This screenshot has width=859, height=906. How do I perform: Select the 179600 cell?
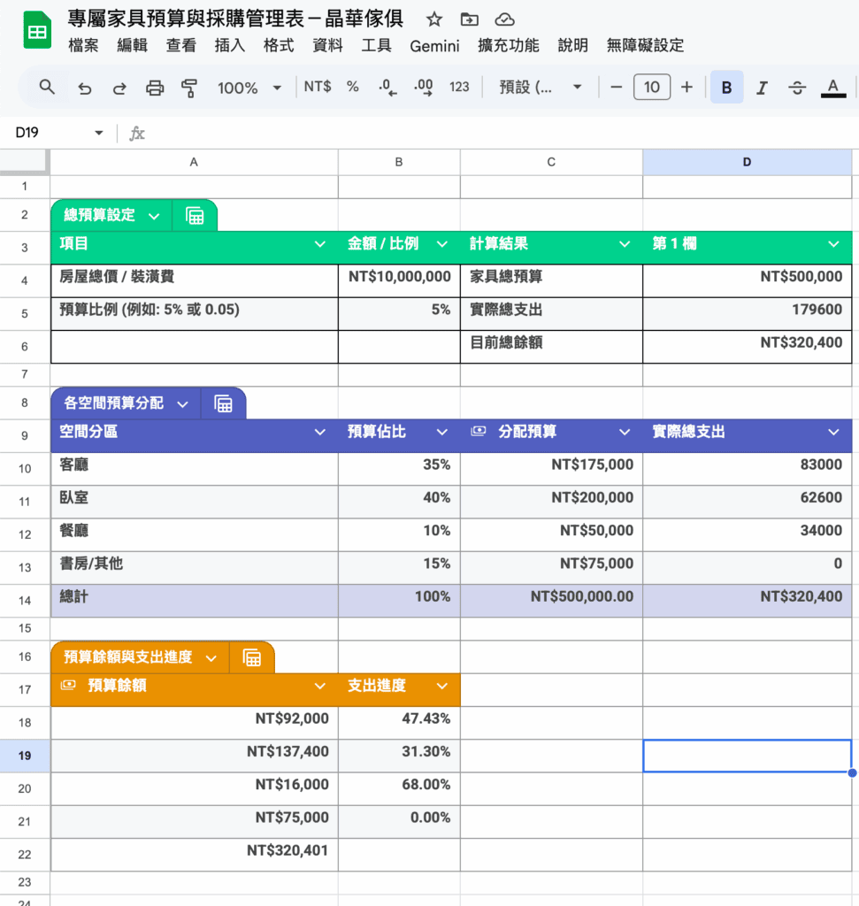(x=747, y=314)
